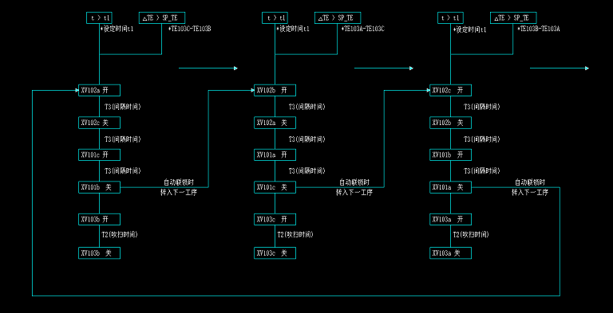613x313 pixels.
Task: Select t > t1 box above XV102a 开
Action: [x=99, y=18]
